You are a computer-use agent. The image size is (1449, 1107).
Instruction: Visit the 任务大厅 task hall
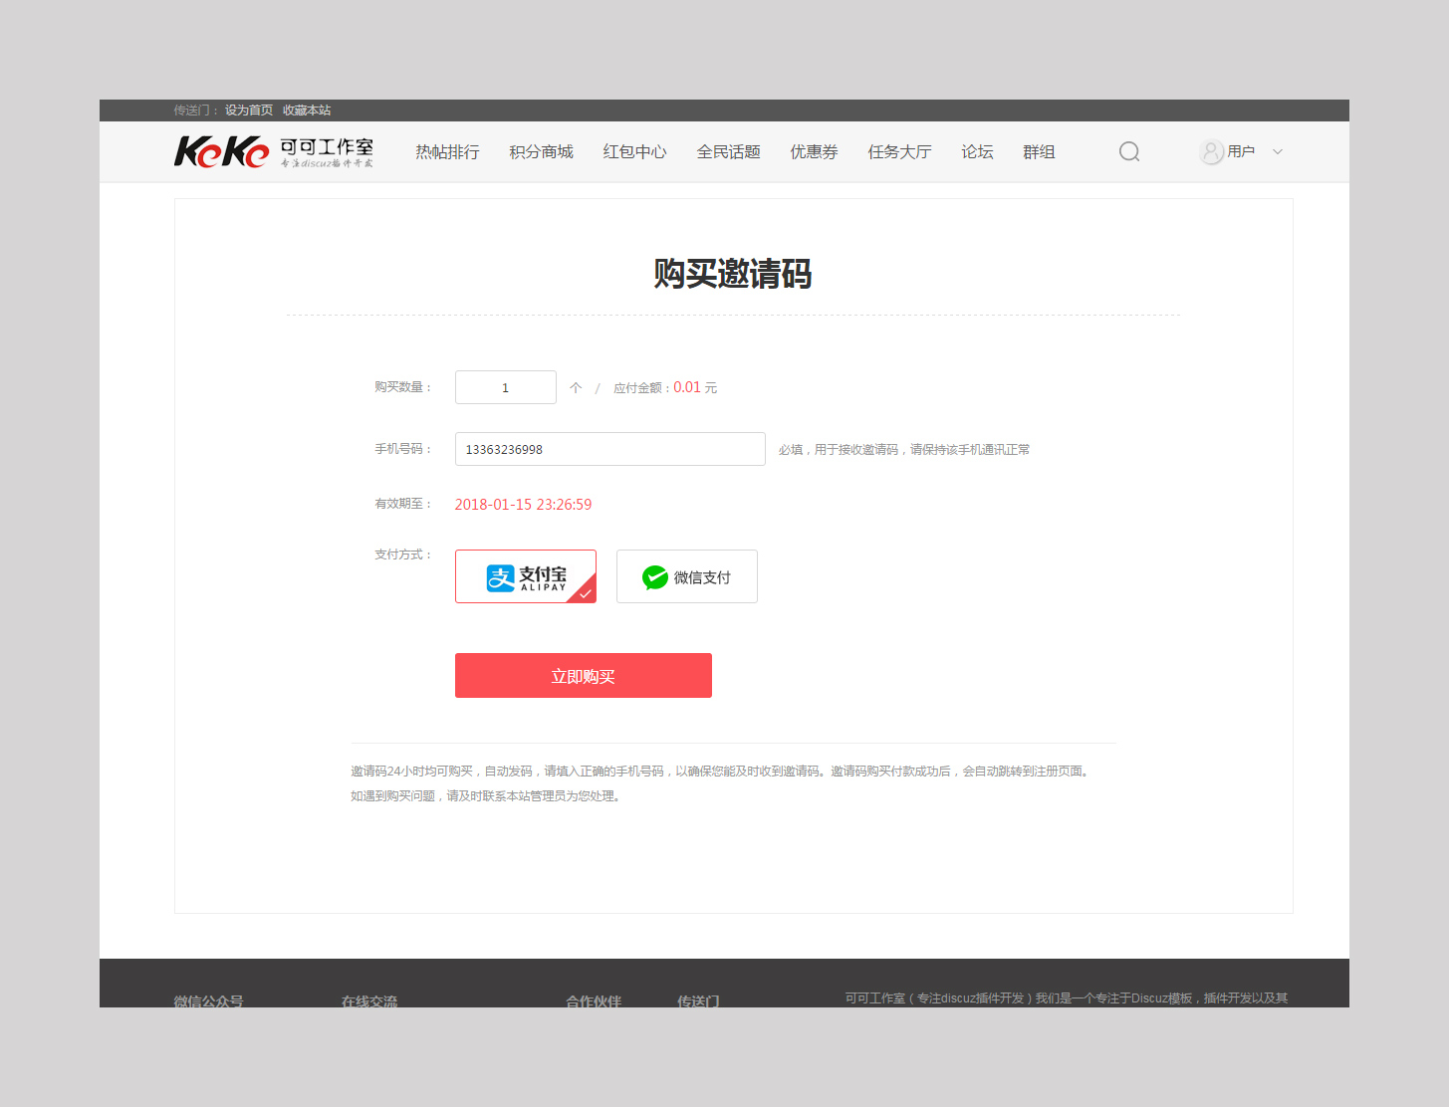[x=899, y=152]
